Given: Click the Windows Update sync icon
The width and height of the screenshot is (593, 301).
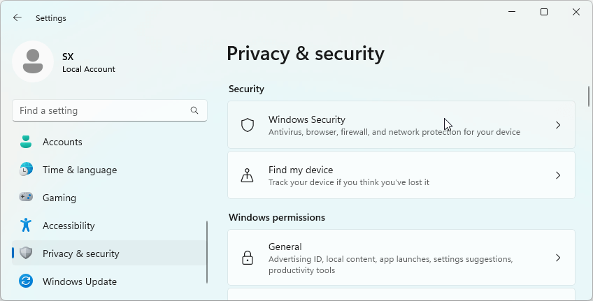Looking at the screenshot, I should [26, 281].
